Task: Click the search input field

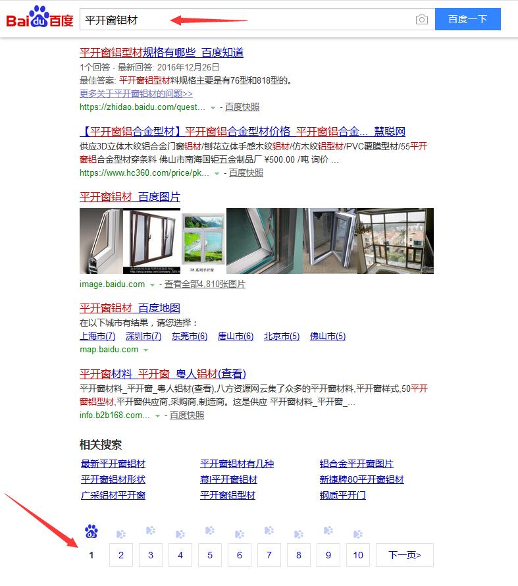Action: [246, 19]
